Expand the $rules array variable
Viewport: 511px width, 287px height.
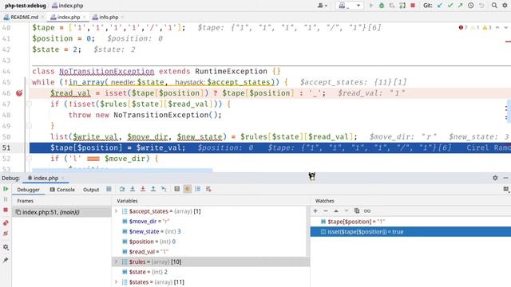(116, 261)
